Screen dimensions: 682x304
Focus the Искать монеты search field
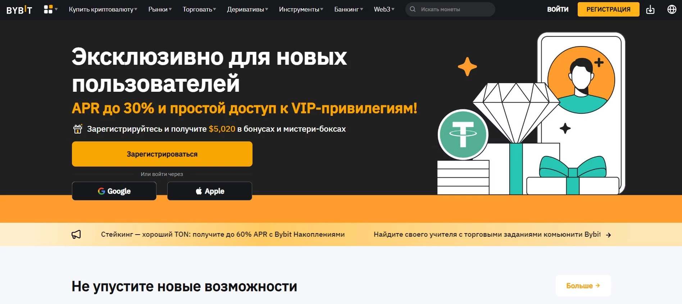450,9
